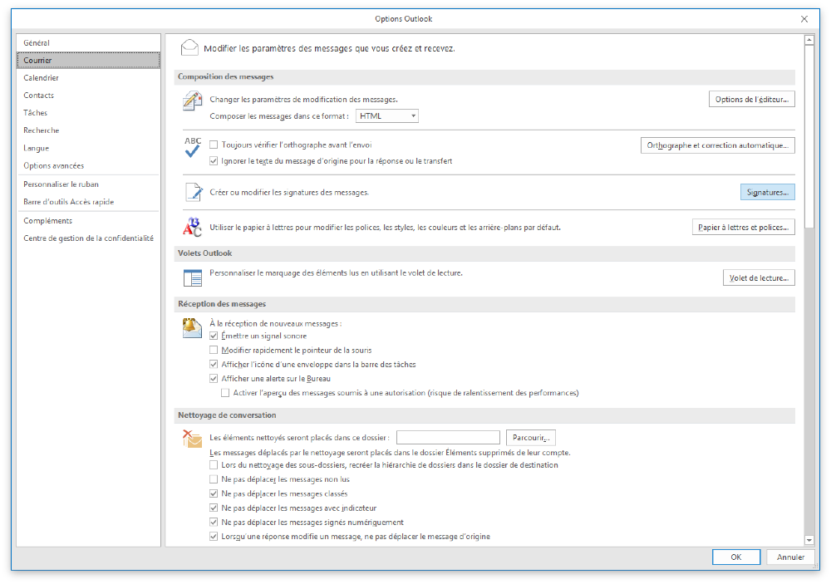This screenshot has height=584, width=831.
Task: Toggle 'Afficher l'icône d'une enveloppe' checkbox
Action: (214, 365)
